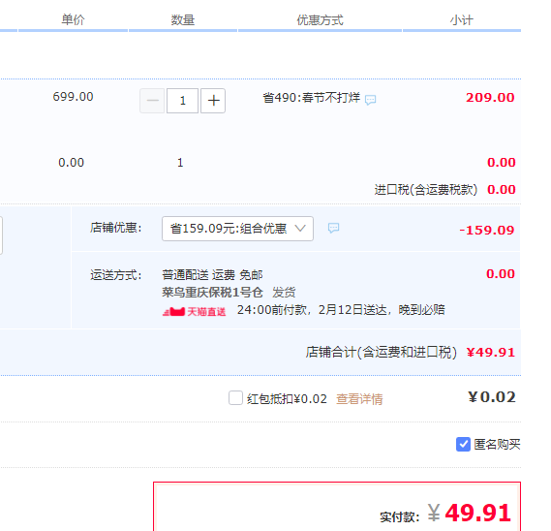Click the 单价 column header
The height and width of the screenshot is (531, 551).
(x=73, y=19)
